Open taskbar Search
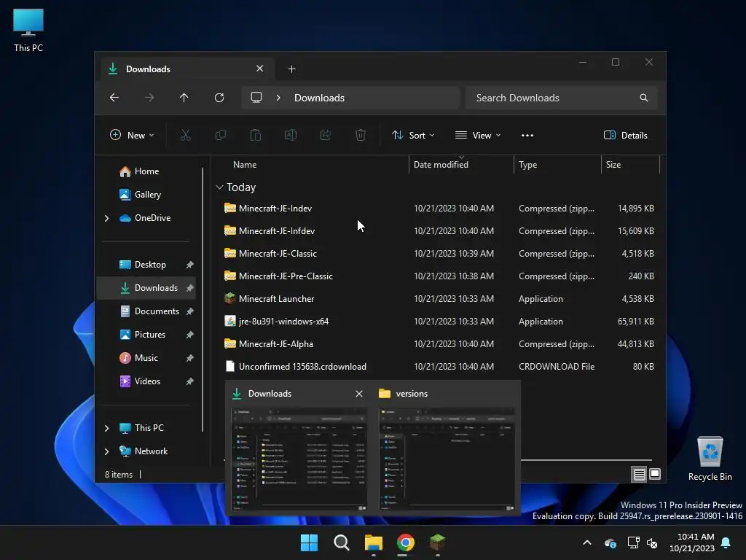This screenshot has height=560, width=746. coord(341,542)
